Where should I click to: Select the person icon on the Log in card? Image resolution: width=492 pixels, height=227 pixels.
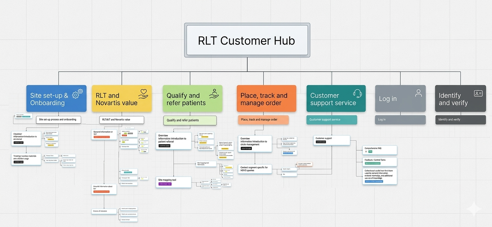tap(418, 93)
